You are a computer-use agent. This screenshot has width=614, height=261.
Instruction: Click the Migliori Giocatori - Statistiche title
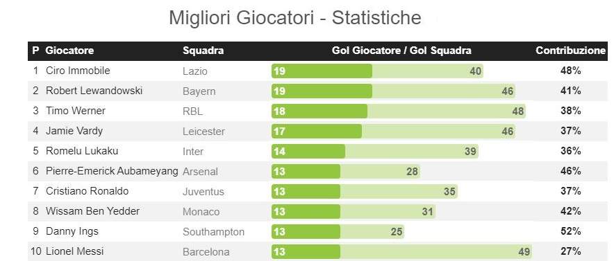tap(295, 18)
